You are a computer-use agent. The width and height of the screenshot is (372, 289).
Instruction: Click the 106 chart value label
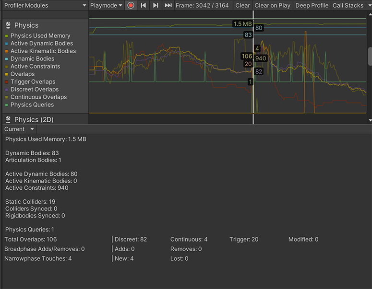click(247, 56)
